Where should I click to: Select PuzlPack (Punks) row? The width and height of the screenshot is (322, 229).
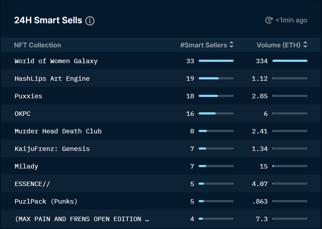(161, 201)
